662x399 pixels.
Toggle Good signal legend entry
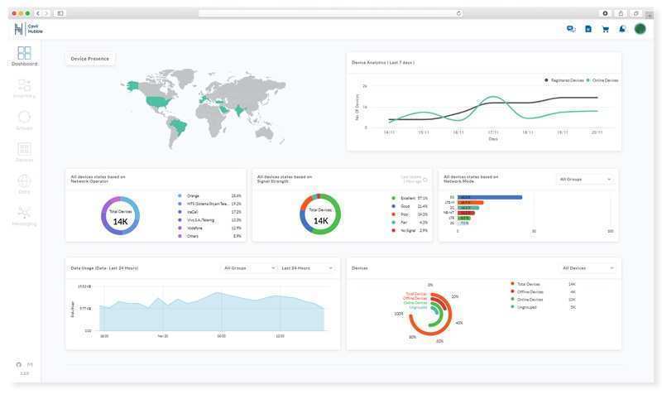point(410,206)
